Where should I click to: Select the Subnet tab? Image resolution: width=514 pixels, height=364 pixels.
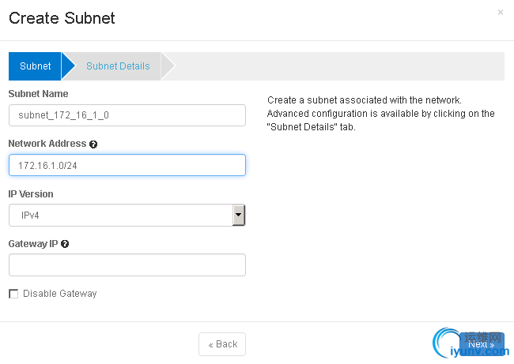36,66
